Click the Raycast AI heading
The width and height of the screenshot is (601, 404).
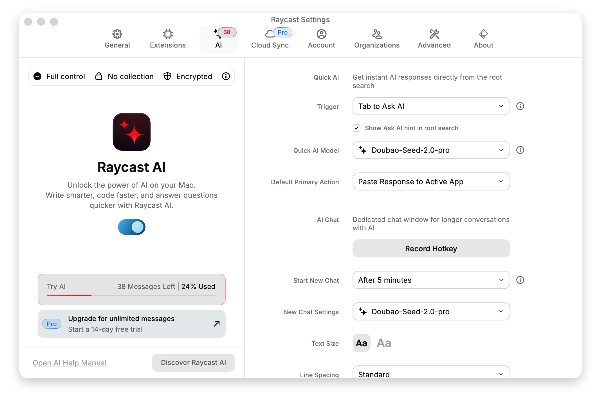[131, 167]
